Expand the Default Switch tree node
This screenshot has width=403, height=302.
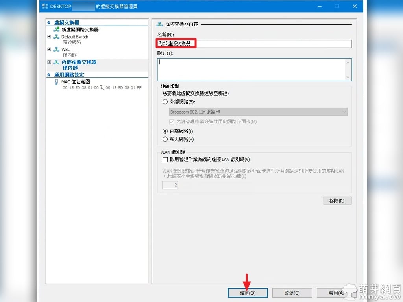click(49, 37)
